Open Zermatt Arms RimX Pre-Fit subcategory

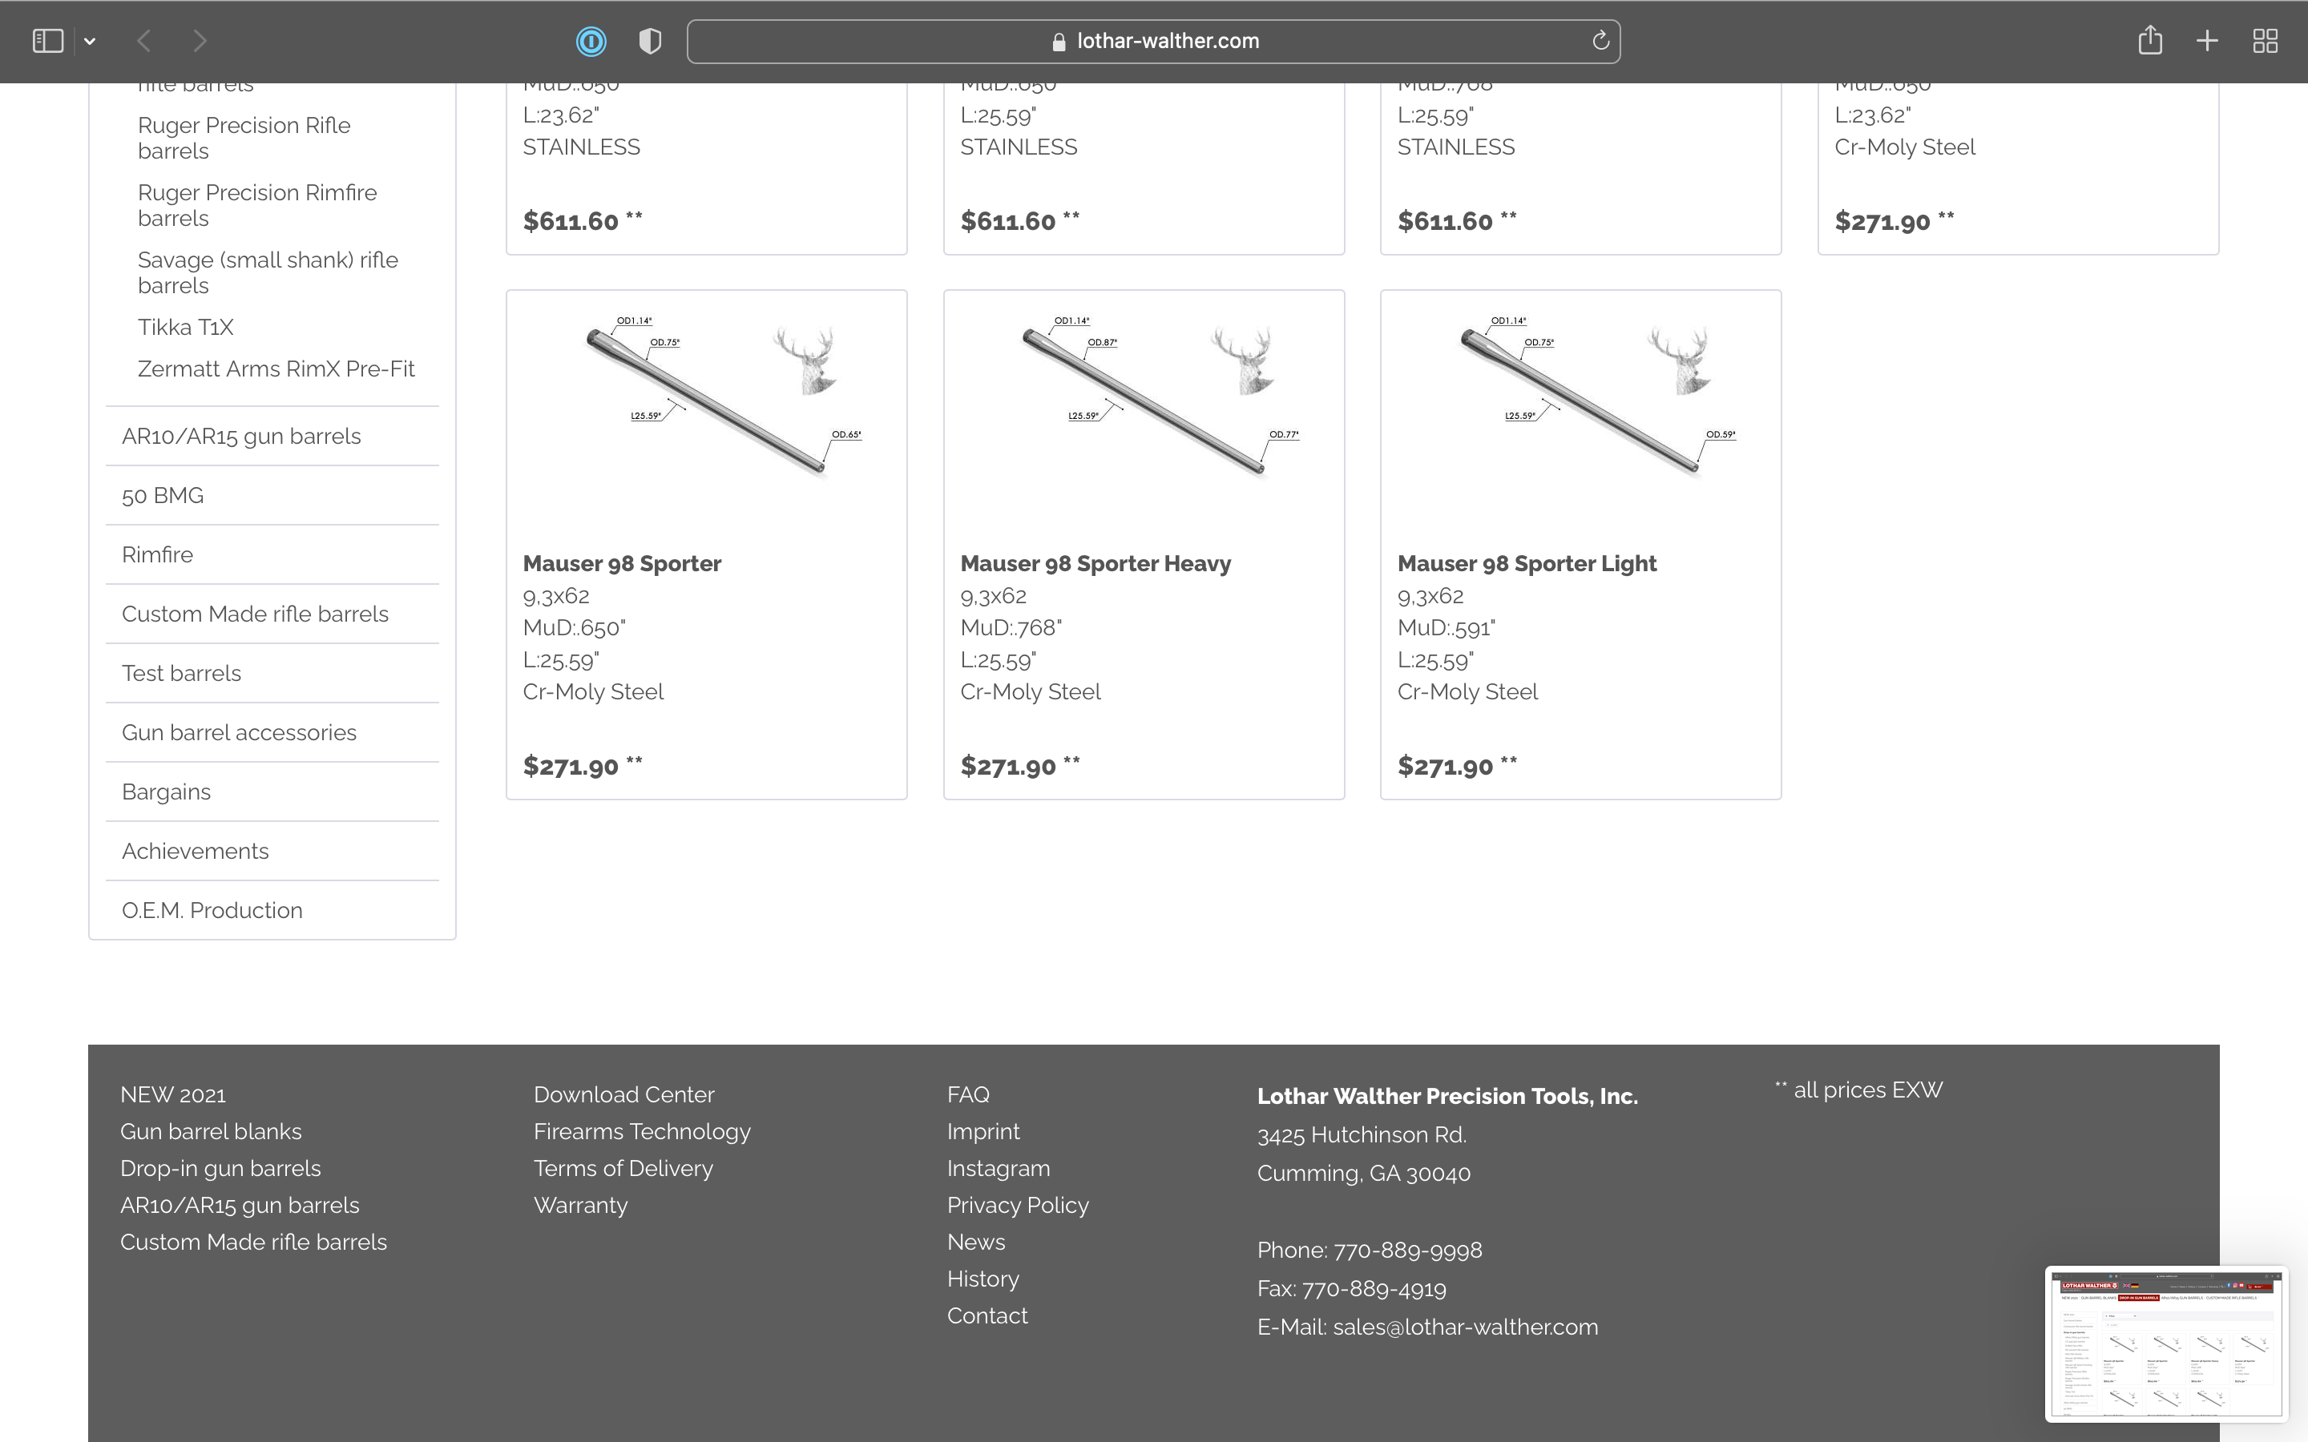pyautogui.click(x=276, y=369)
